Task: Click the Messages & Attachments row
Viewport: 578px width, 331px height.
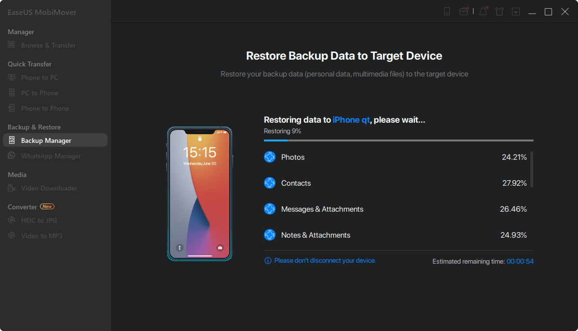Action: tap(322, 209)
